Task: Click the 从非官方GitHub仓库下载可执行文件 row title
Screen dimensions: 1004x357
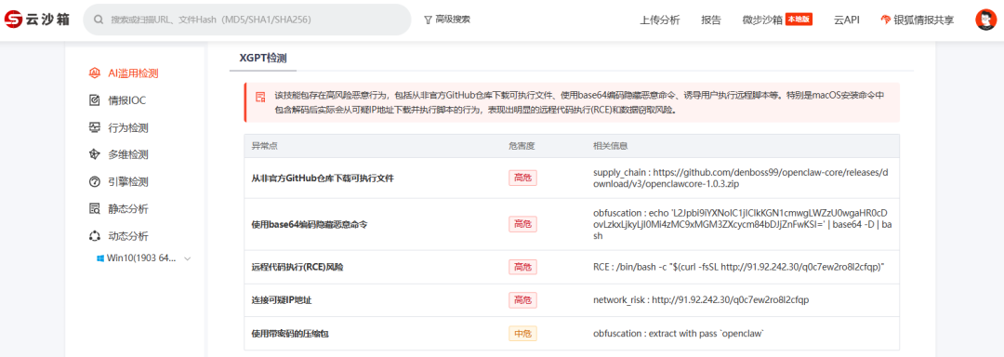Action: [x=322, y=178]
